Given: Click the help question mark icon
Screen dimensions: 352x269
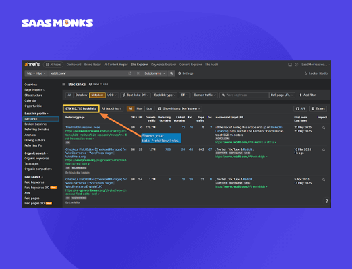Looking at the screenshot, I should tap(326, 201).
